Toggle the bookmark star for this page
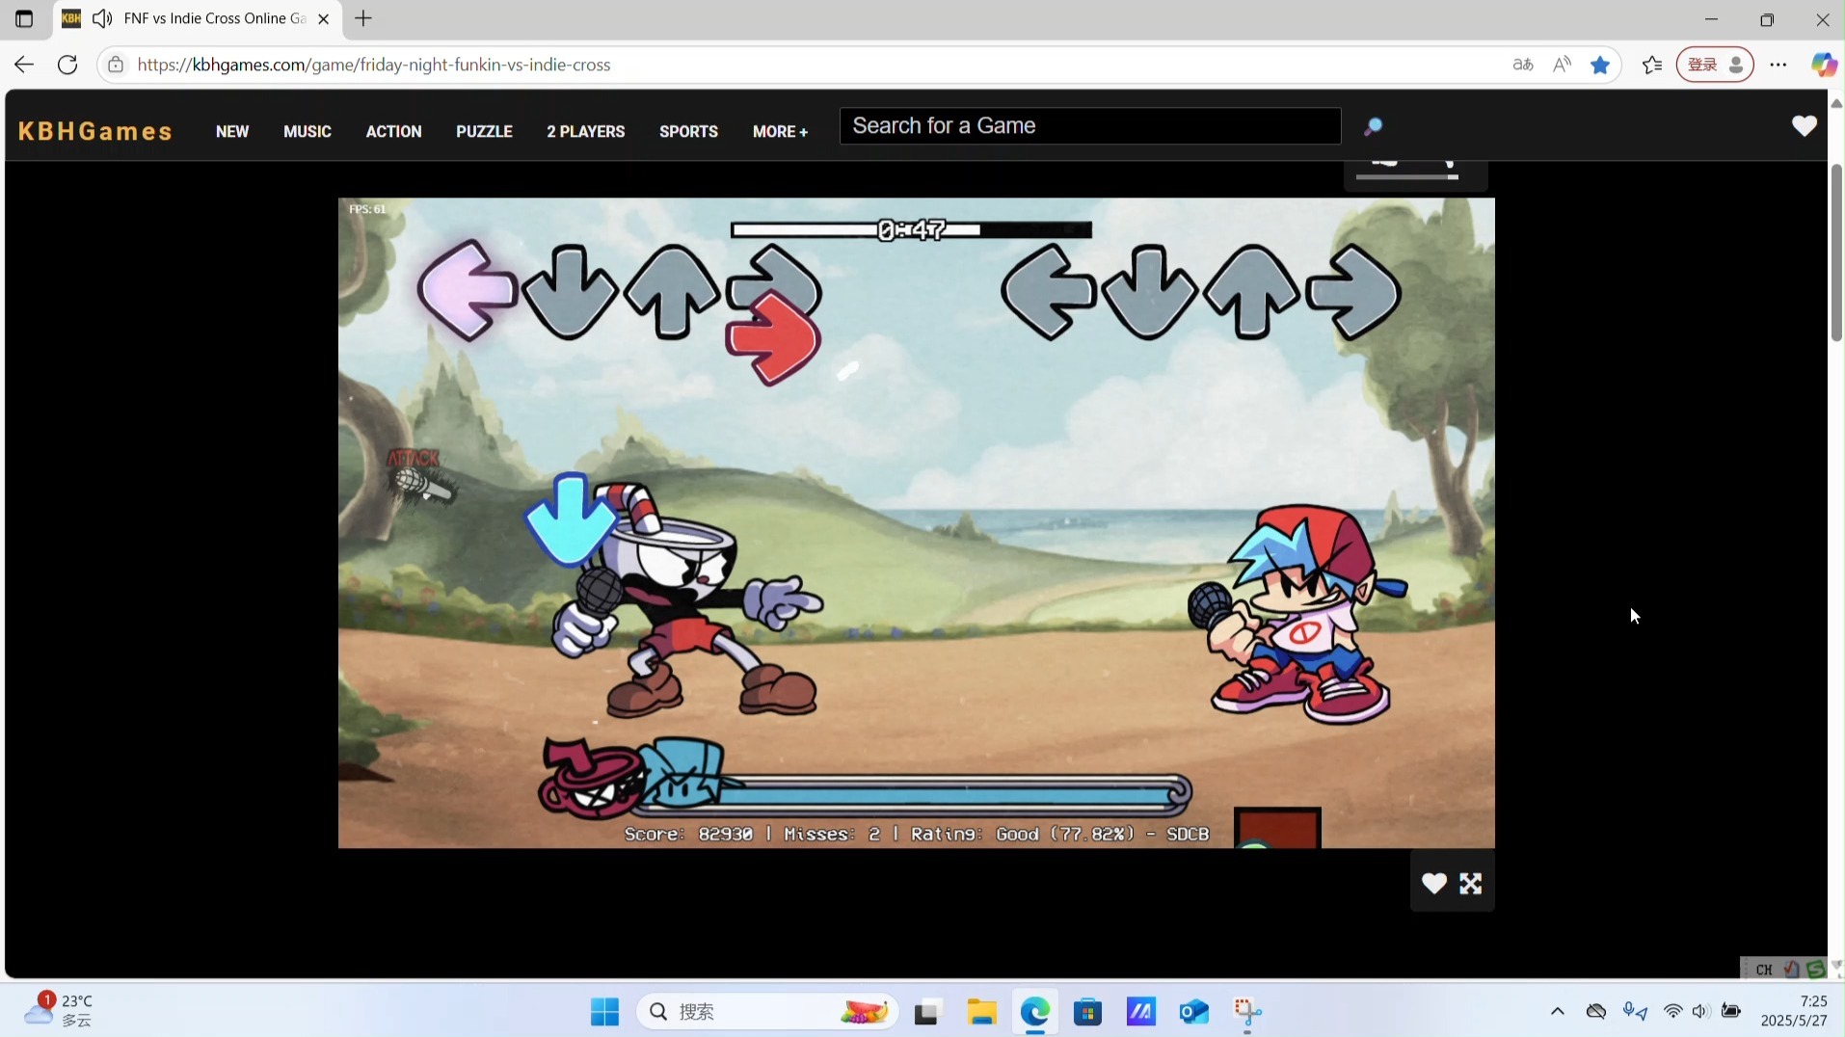The height and width of the screenshot is (1037, 1845). click(1600, 65)
